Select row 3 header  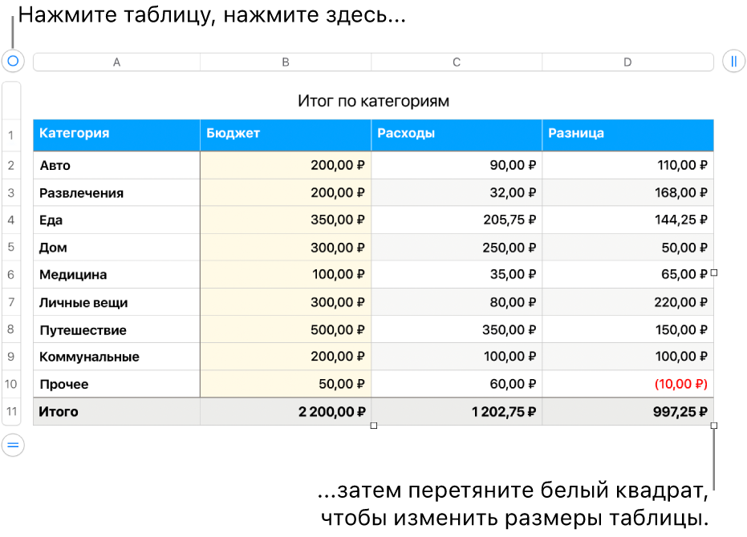[x=11, y=193]
